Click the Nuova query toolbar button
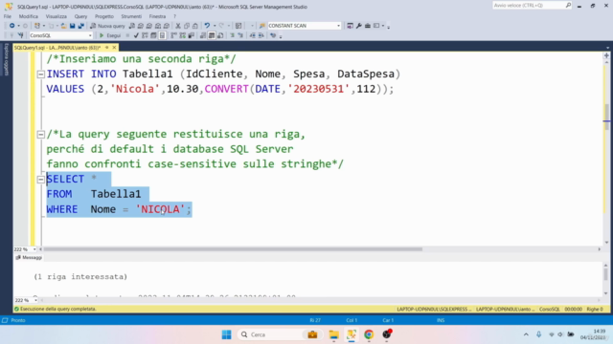613x344 pixels. 107,26
